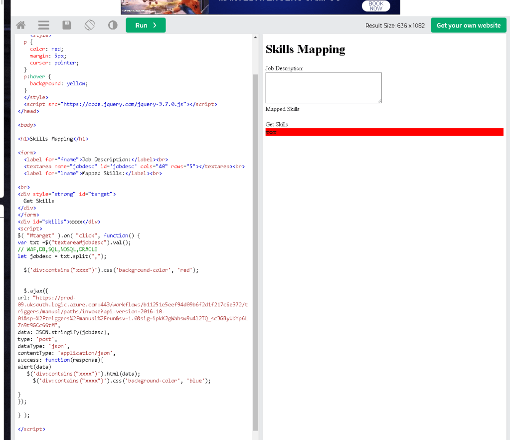The height and width of the screenshot is (440, 510).
Task: Click the label for="fname" code line
Action: coord(96,160)
